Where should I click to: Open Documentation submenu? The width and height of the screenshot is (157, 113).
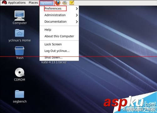[59, 22]
